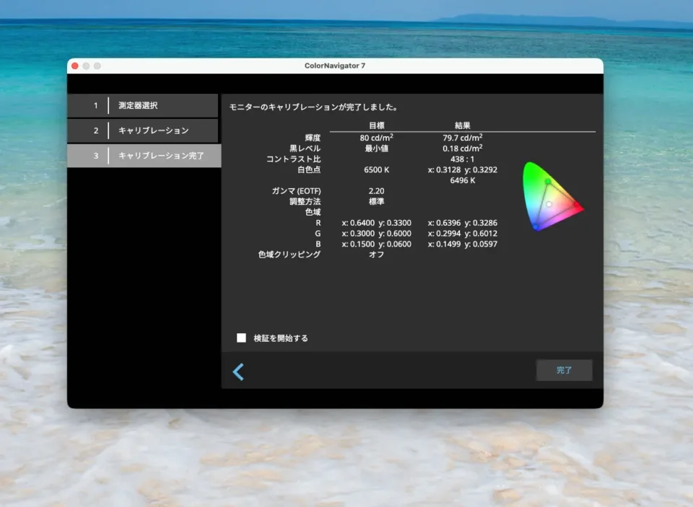Close the ColorNavigator 7 window
Screen dimensions: 693x507
click(74, 66)
